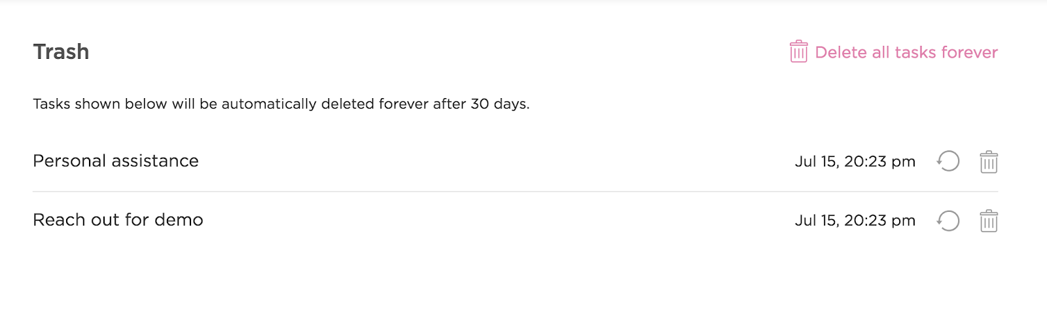Empty the trash using the top-right link
1047x312 pixels.
[x=906, y=52]
